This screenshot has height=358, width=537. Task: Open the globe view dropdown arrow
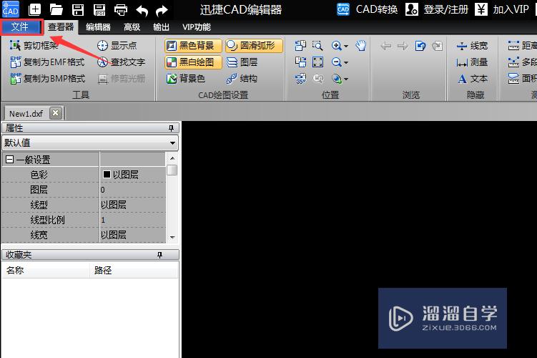[346, 79]
